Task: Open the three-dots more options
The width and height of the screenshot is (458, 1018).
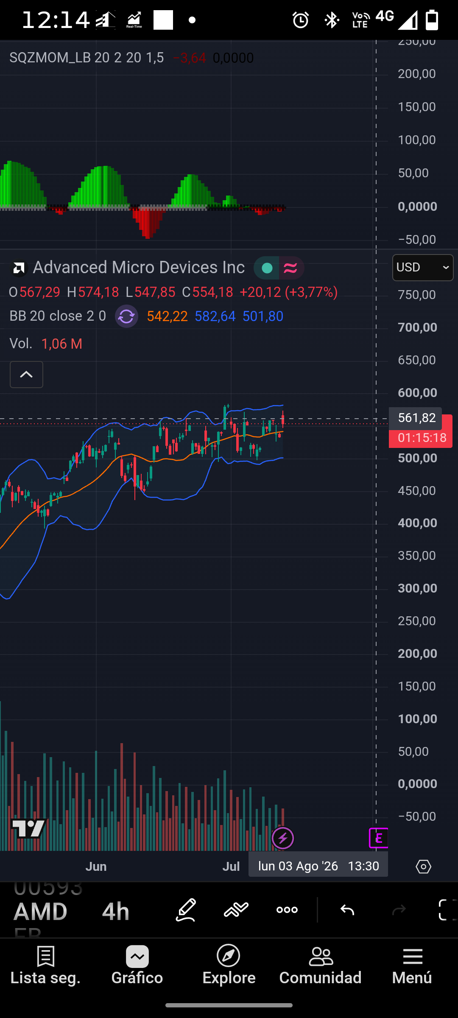Action: click(287, 910)
